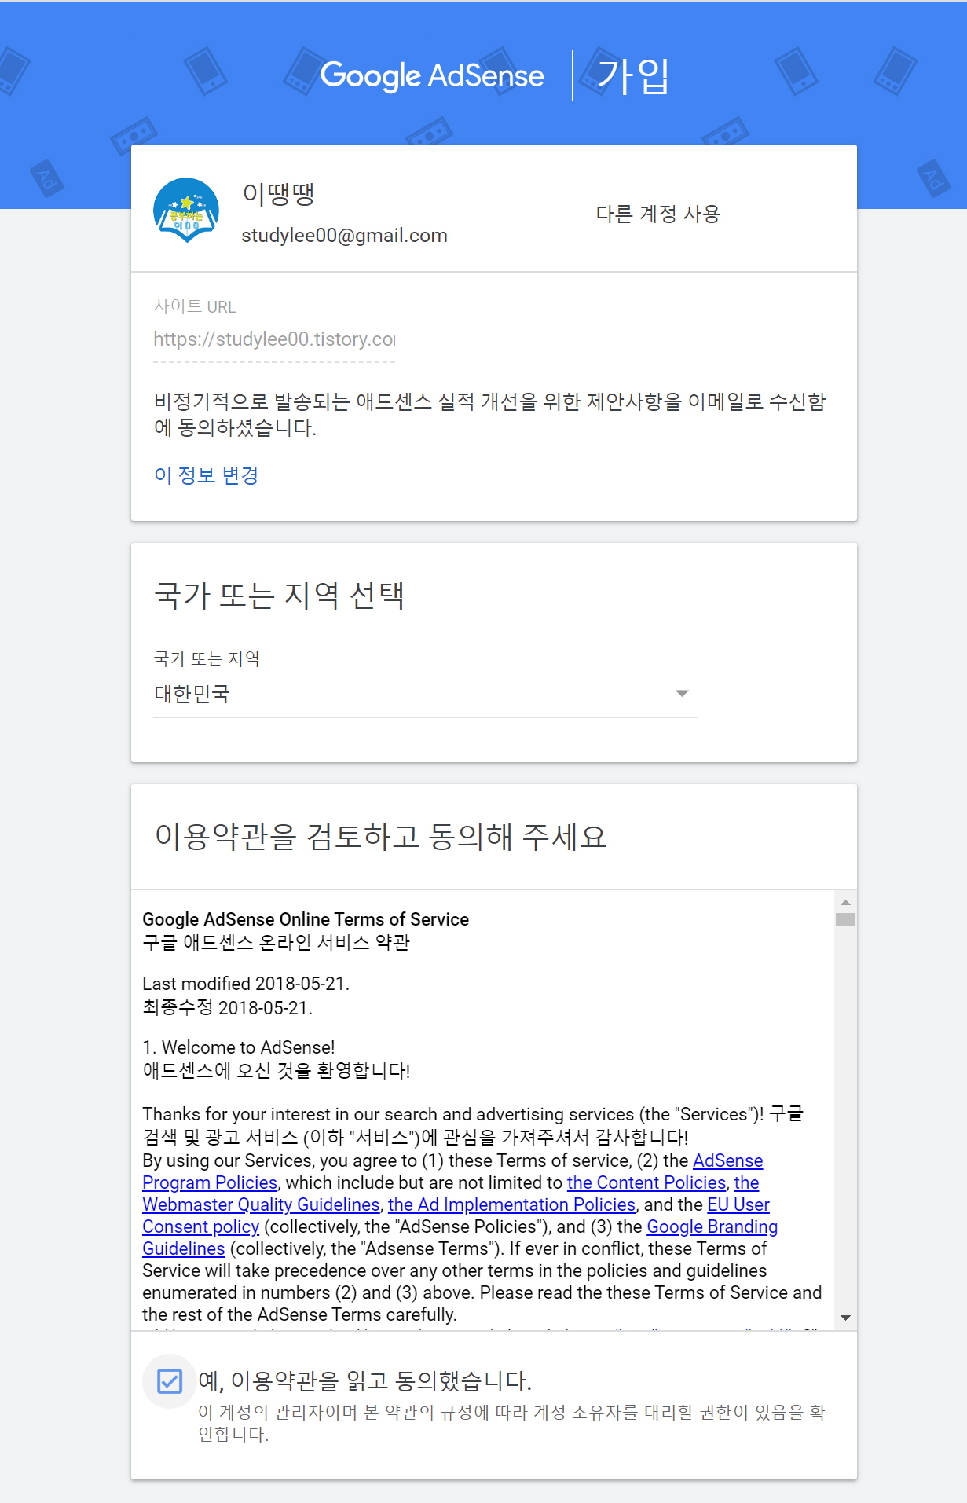Click the '가입' header text
967x1503 pixels.
[633, 76]
